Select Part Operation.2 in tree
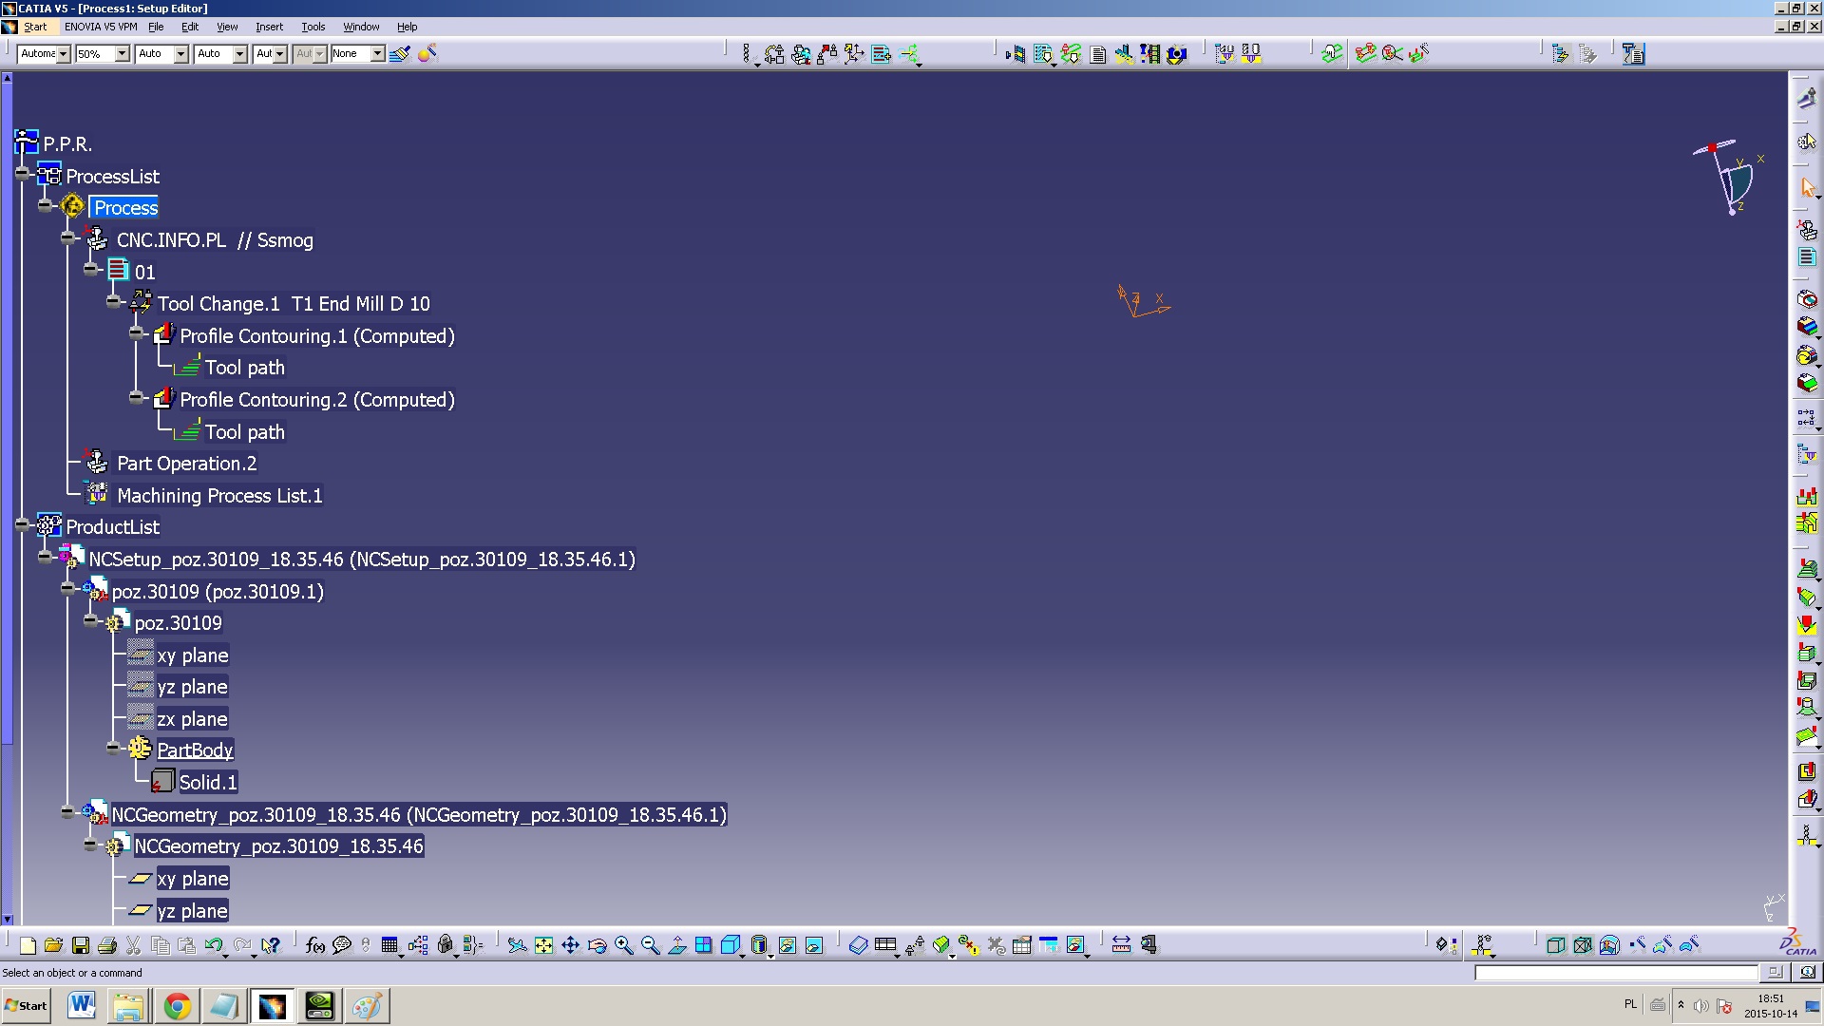The image size is (1824, 1026). [x=186, y=464]
